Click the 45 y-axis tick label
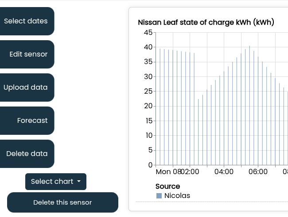The image size is (288, 217). (x=148, y=32)
